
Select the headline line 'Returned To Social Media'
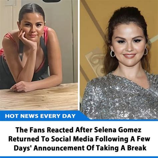(79, 139)
